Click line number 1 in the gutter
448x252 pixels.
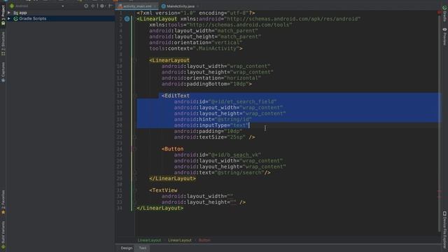tap(120, 13)
